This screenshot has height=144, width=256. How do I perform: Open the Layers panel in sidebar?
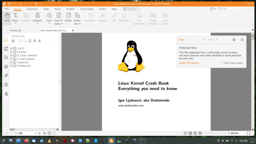point(6,67)
